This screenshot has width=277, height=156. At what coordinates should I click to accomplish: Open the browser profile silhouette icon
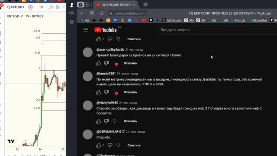71,5
